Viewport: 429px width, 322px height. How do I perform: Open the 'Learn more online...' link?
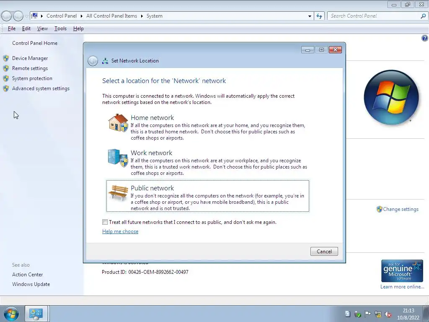(402, 287)
